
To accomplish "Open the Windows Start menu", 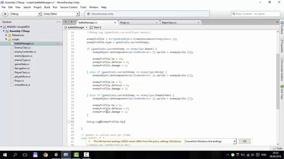I will 5,155.
